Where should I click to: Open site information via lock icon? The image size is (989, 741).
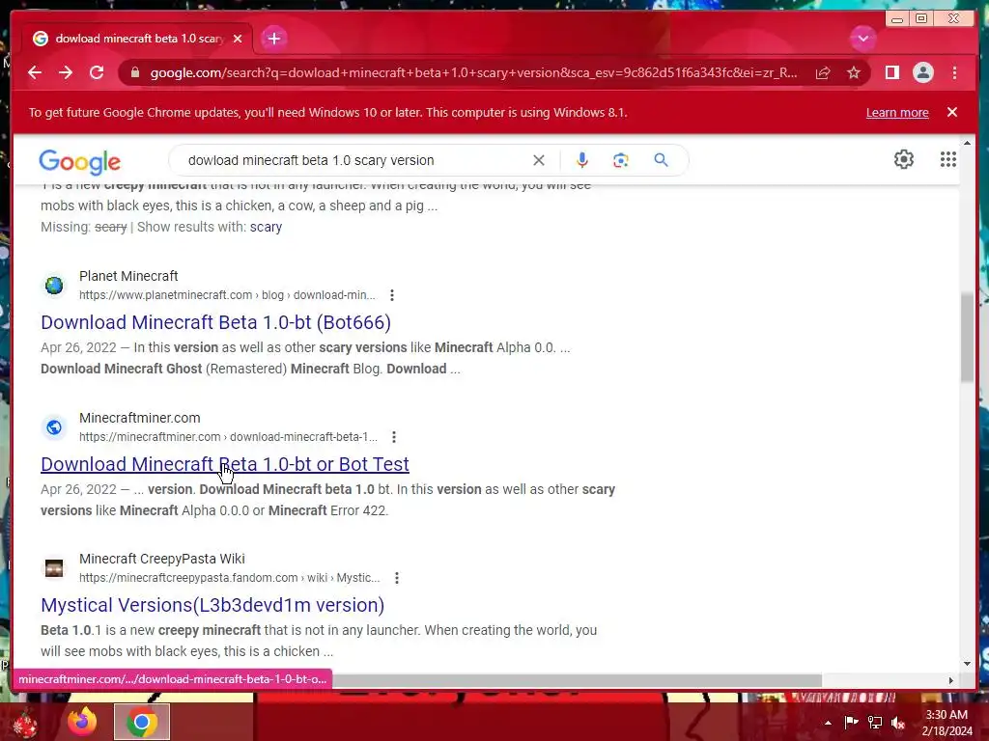coord(134,72)
